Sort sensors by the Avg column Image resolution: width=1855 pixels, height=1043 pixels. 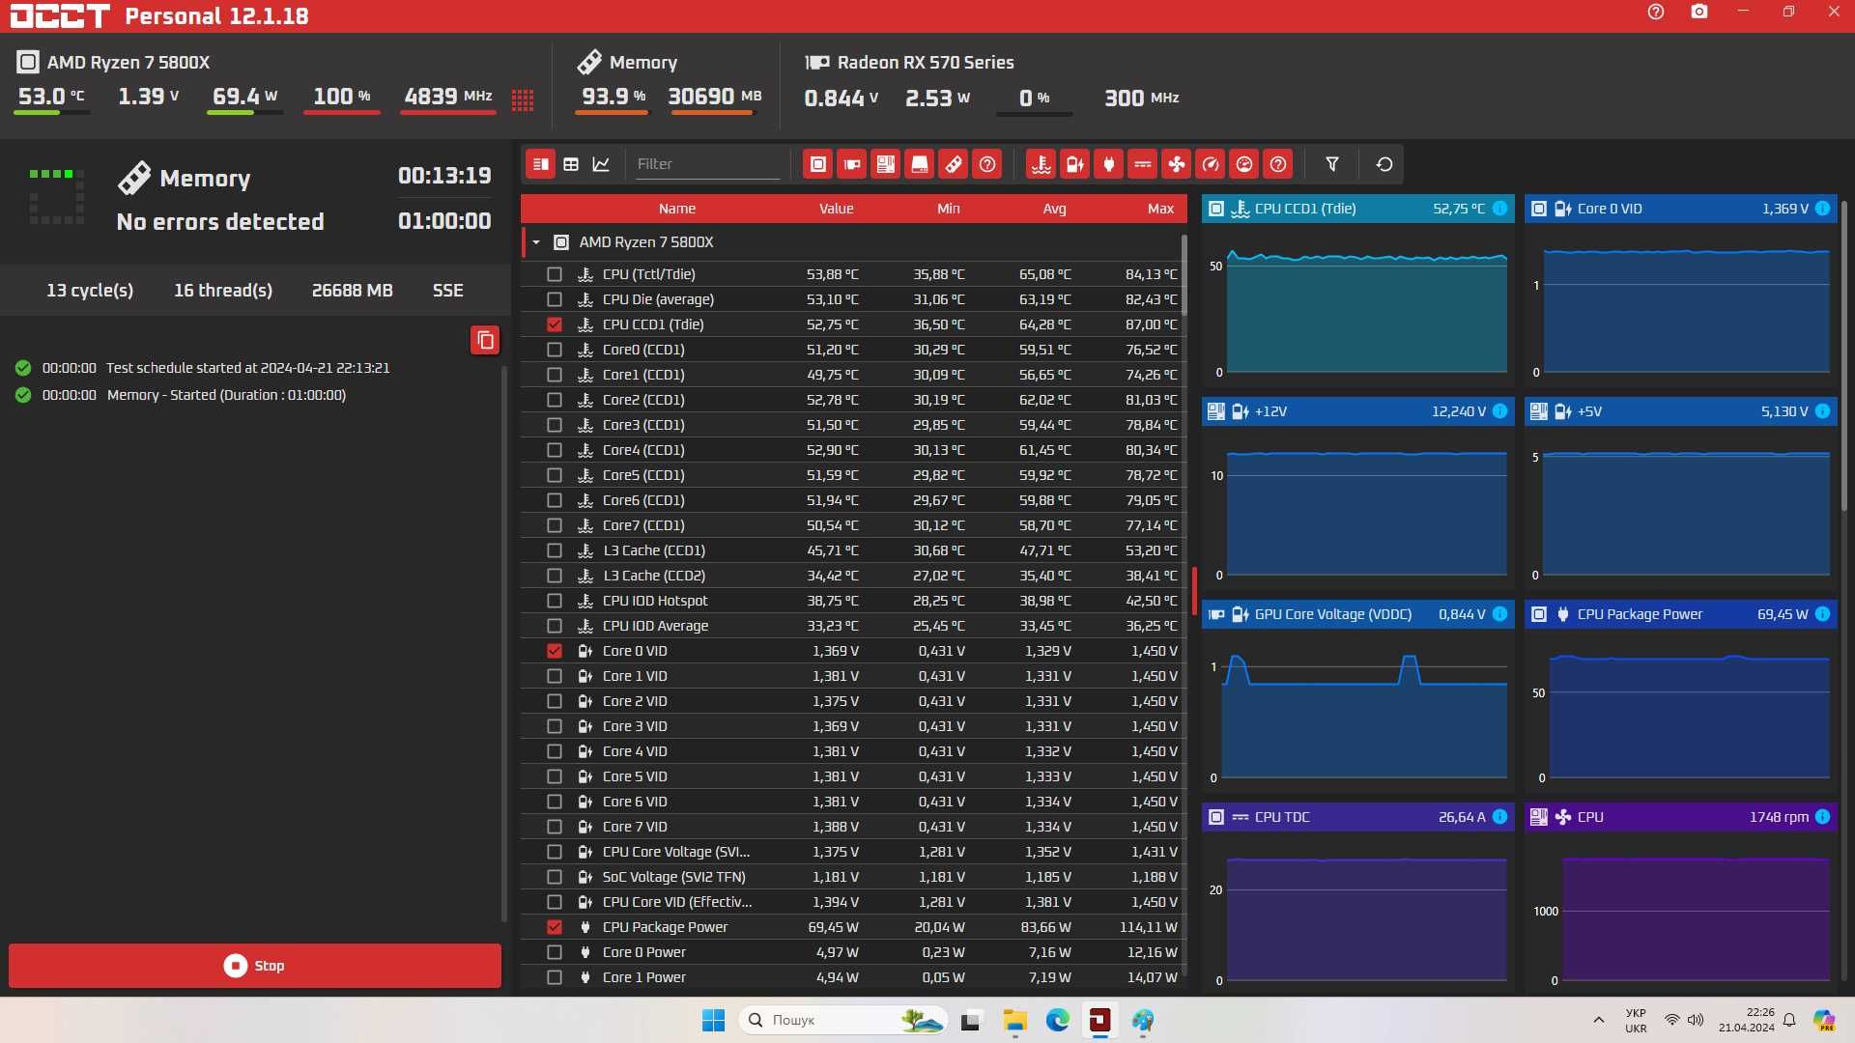click(1055, 209)
